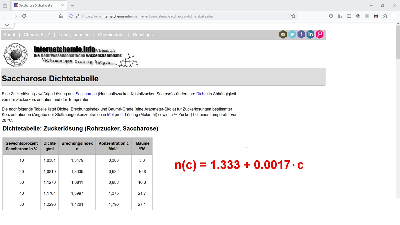This screenshot has height=225, width=400.
Task: Click the fullerene site logo
Action: [x=15, y=55]
